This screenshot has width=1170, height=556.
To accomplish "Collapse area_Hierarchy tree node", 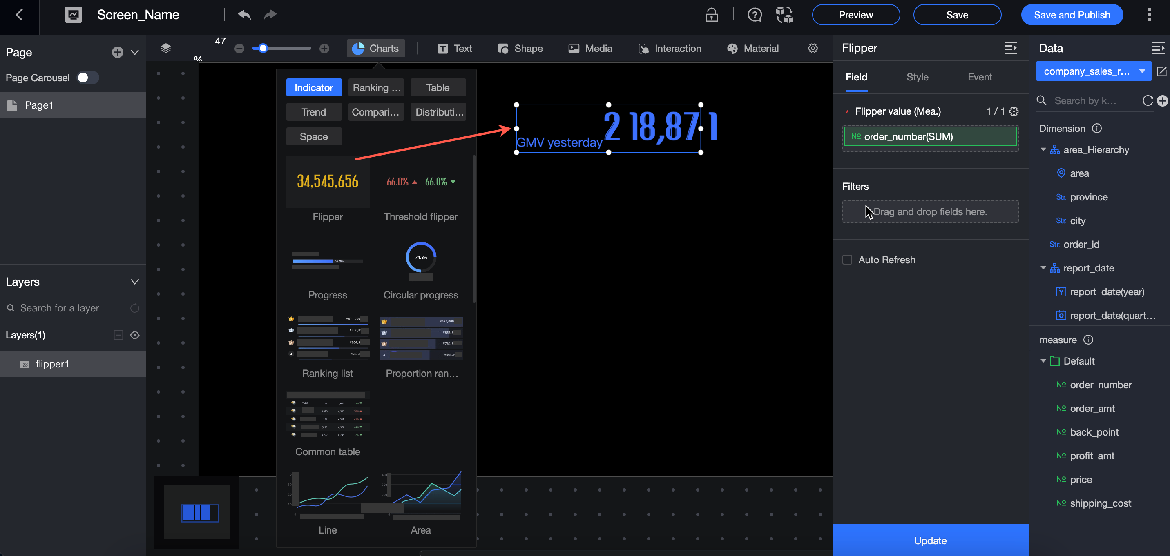I will tap(1043, 149).
